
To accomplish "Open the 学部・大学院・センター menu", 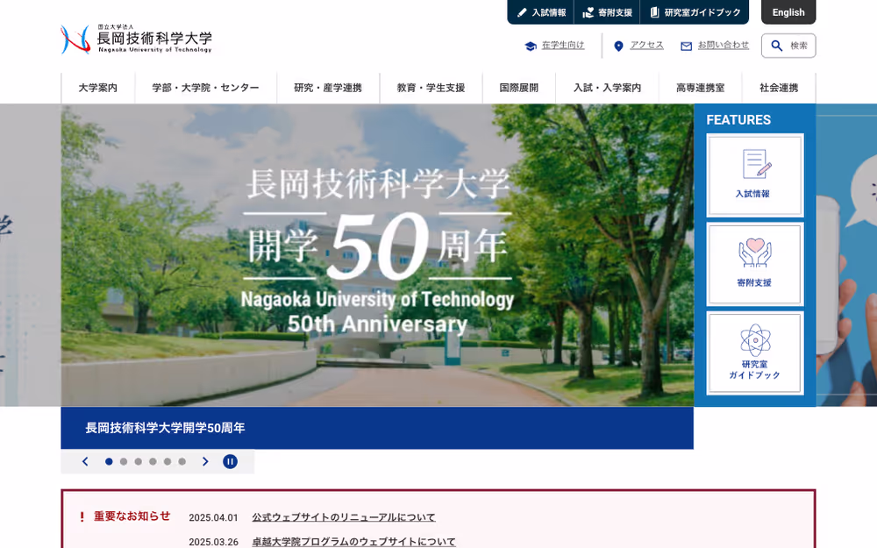I will tap(206, 88).
